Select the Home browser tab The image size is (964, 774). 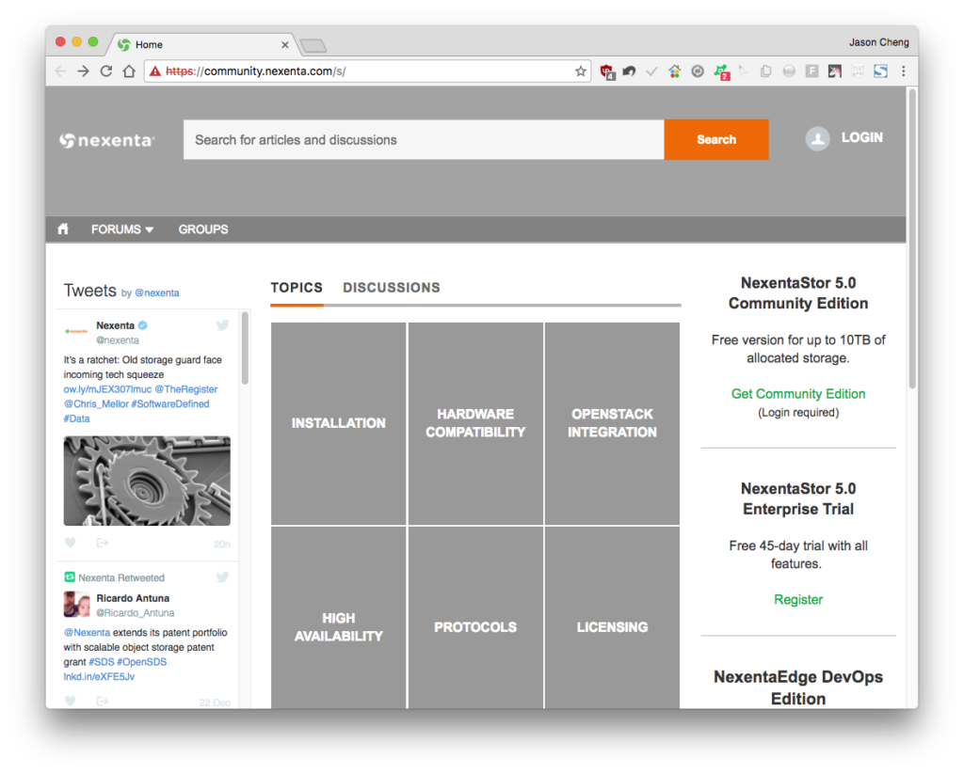[x=200, y=45]
